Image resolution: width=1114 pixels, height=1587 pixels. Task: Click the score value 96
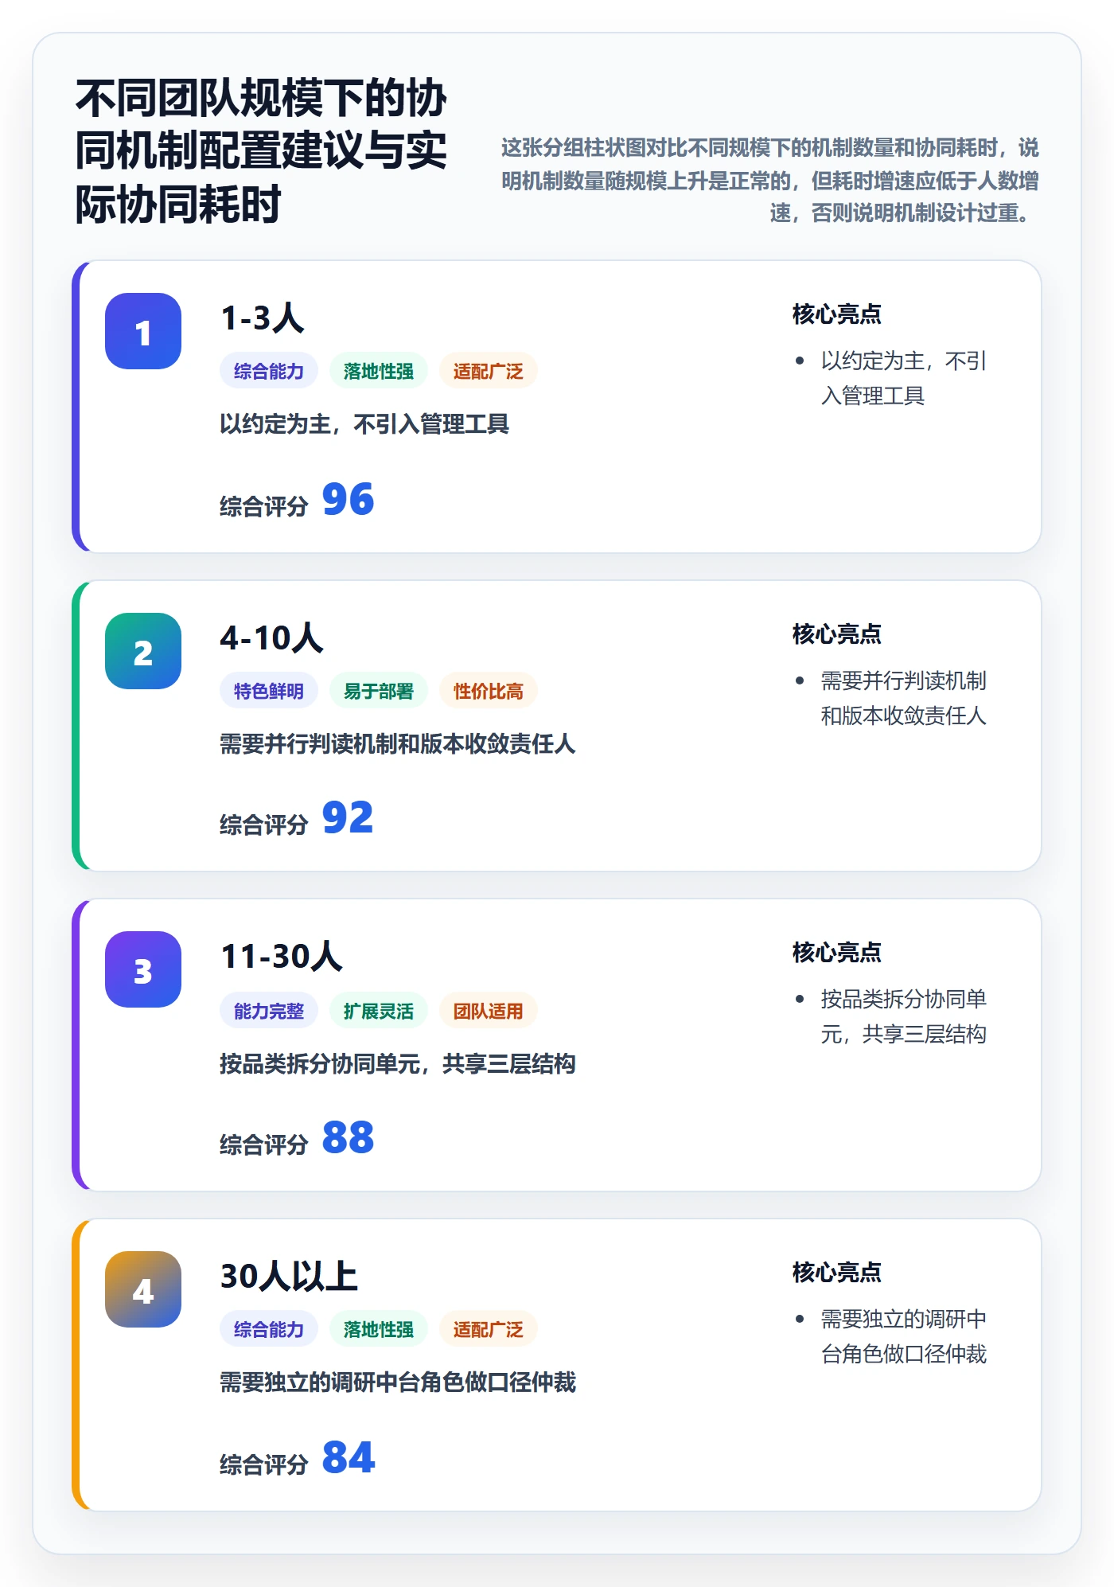pyautogui.click(x=348, y=500)
